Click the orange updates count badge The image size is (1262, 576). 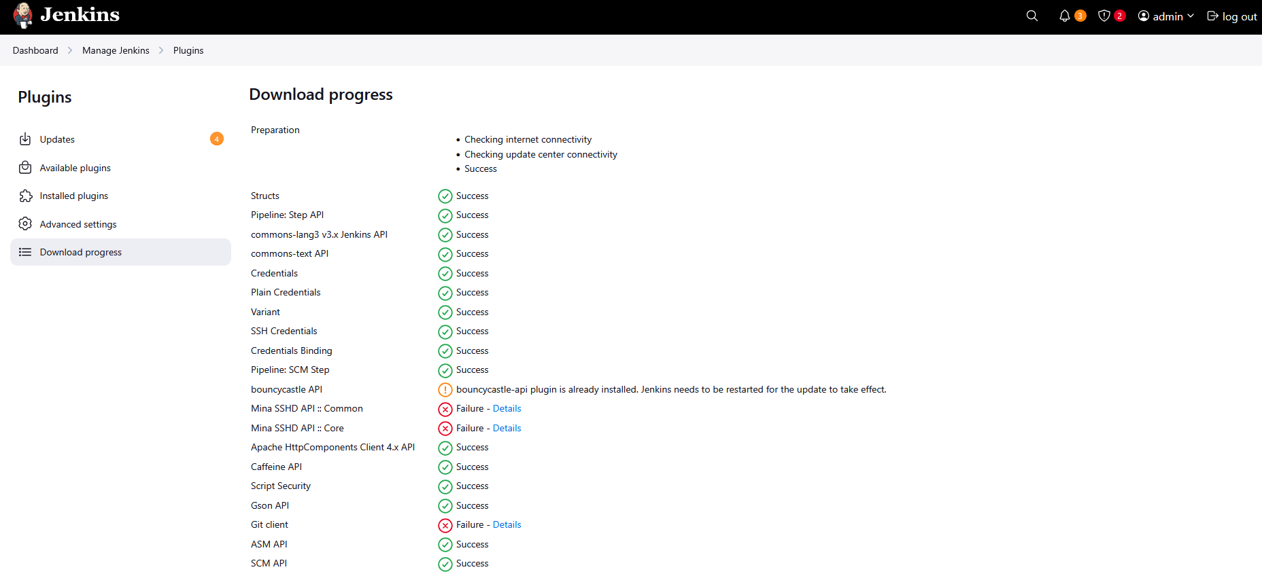217,139
